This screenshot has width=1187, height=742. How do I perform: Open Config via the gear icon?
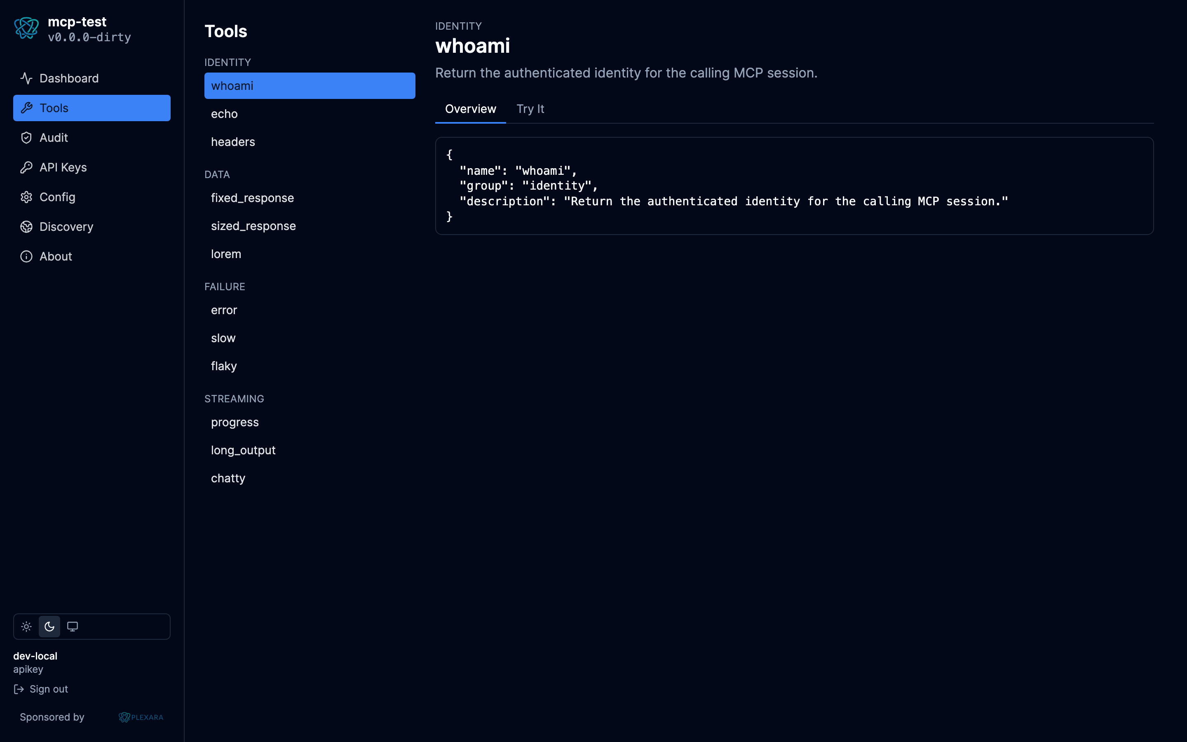coord(26,197)
